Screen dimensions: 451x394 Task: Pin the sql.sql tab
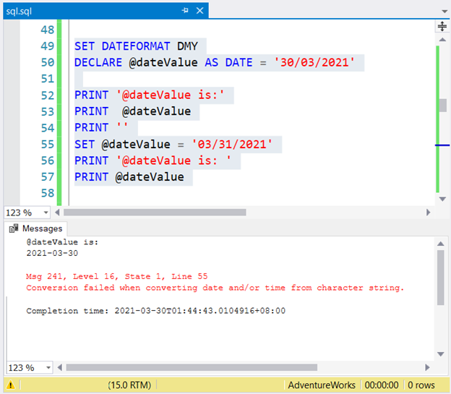click(185, 11)
